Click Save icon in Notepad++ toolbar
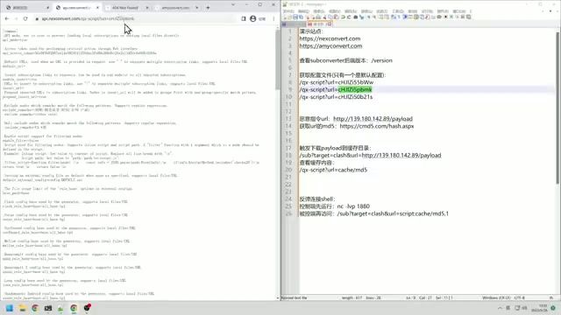 point(295,17)
